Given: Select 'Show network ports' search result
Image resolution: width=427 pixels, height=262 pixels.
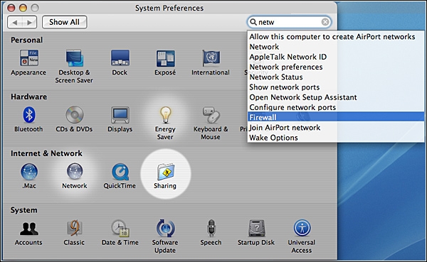Looking at the screenshot, I should coord(335,87).
